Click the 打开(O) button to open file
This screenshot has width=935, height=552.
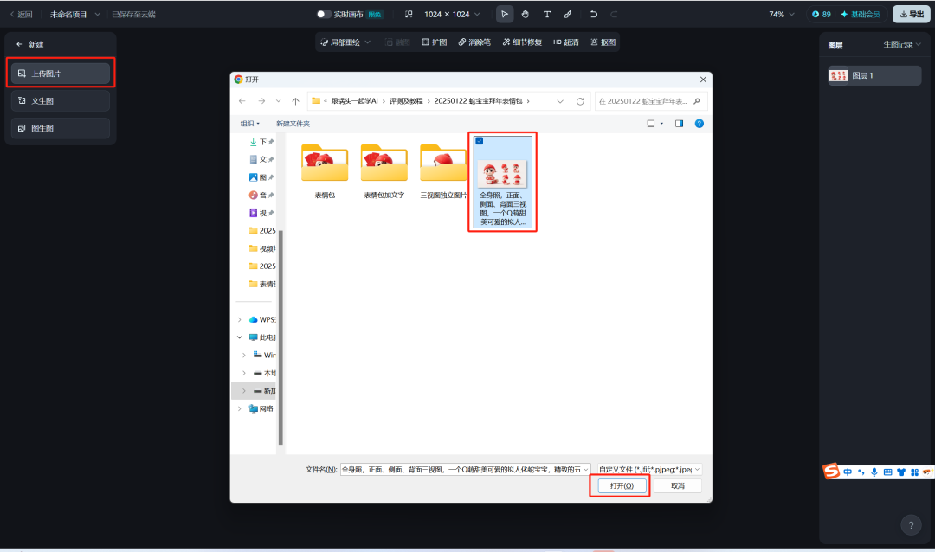619,485
